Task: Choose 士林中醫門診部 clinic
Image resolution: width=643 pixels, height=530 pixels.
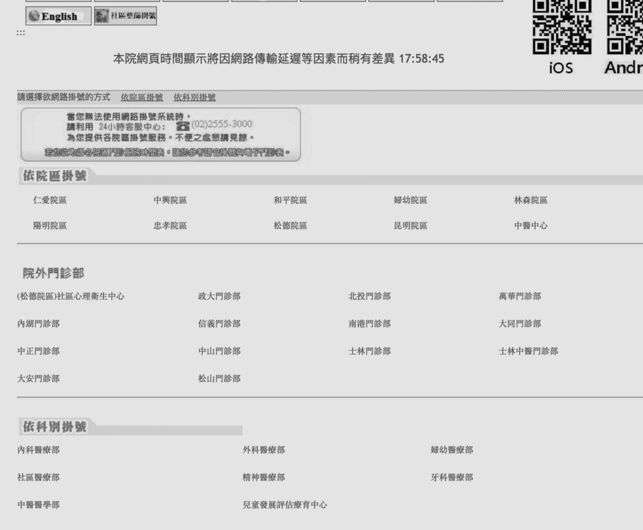Action: [528, 351]
